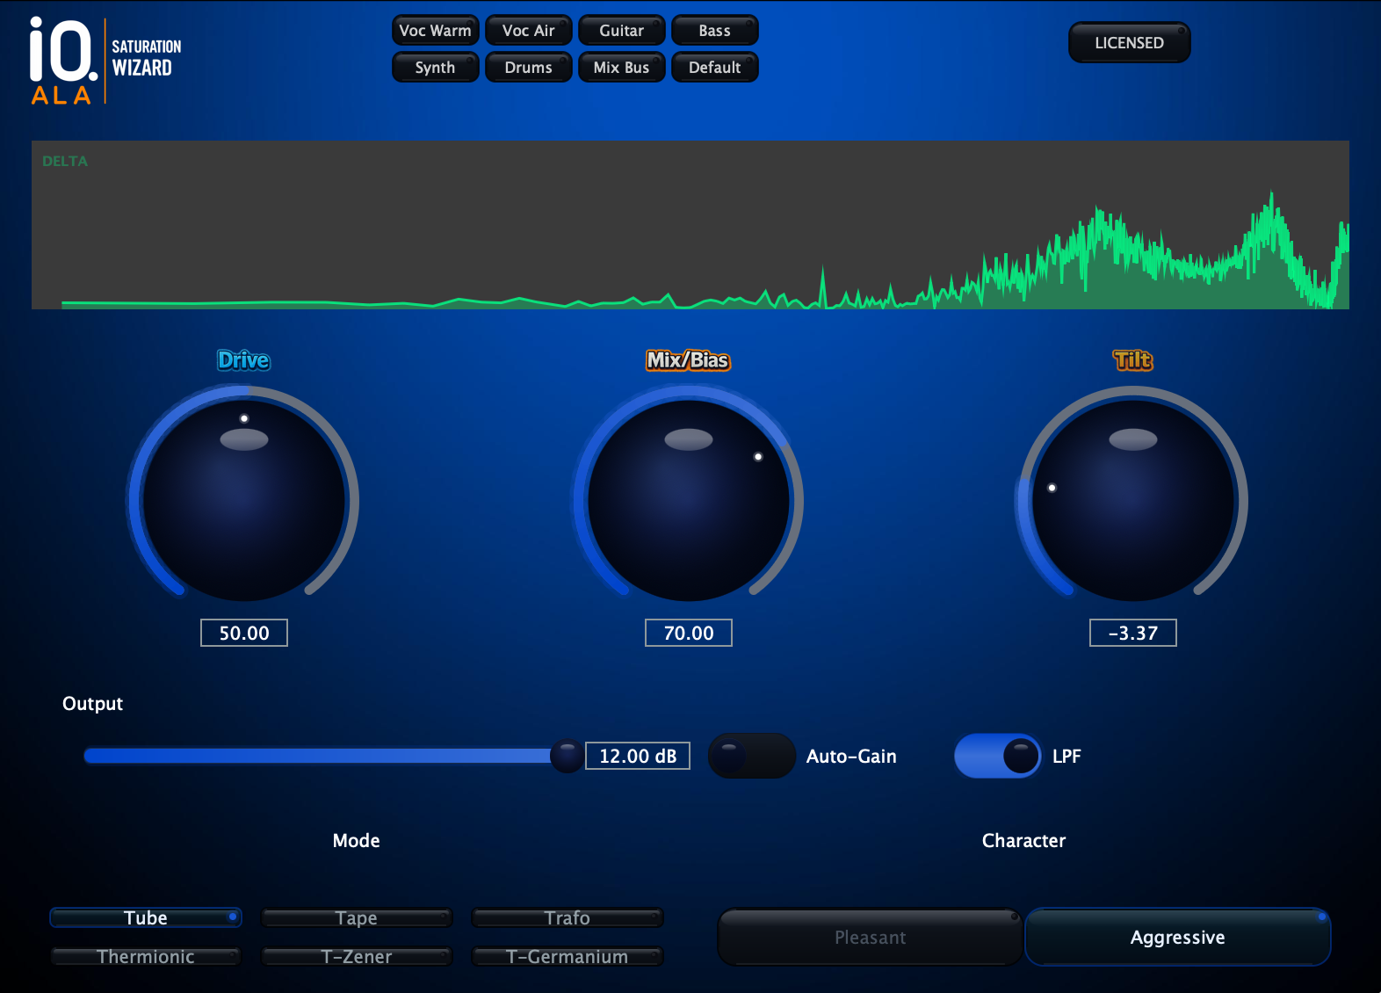Enable the Auto-Gain switch
The height and width of the screenshot is (993, 1381).
pyautogui.click(x=752, y=756)
